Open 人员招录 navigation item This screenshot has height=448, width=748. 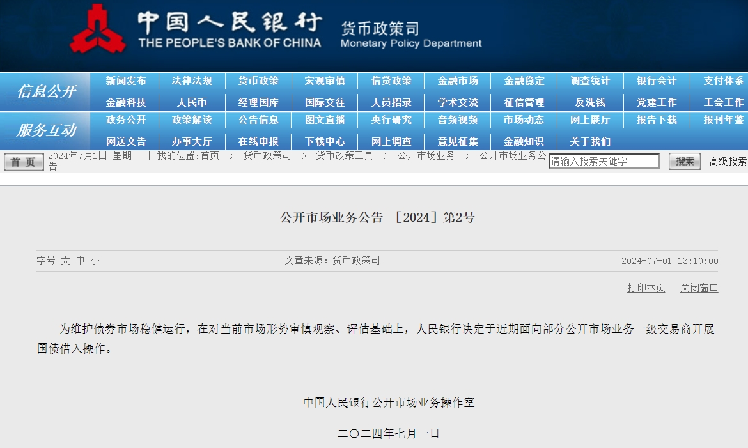pyautogui.click(x=391, y=103)
